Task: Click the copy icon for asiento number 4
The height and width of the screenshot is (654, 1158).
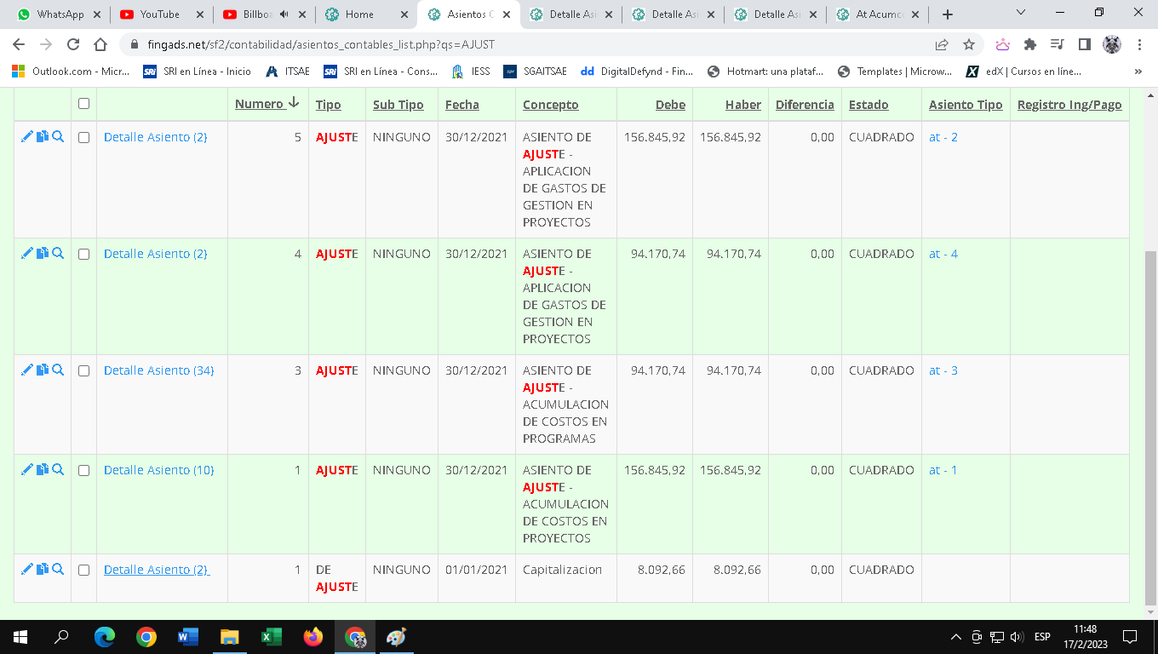Action: (42, 253)
